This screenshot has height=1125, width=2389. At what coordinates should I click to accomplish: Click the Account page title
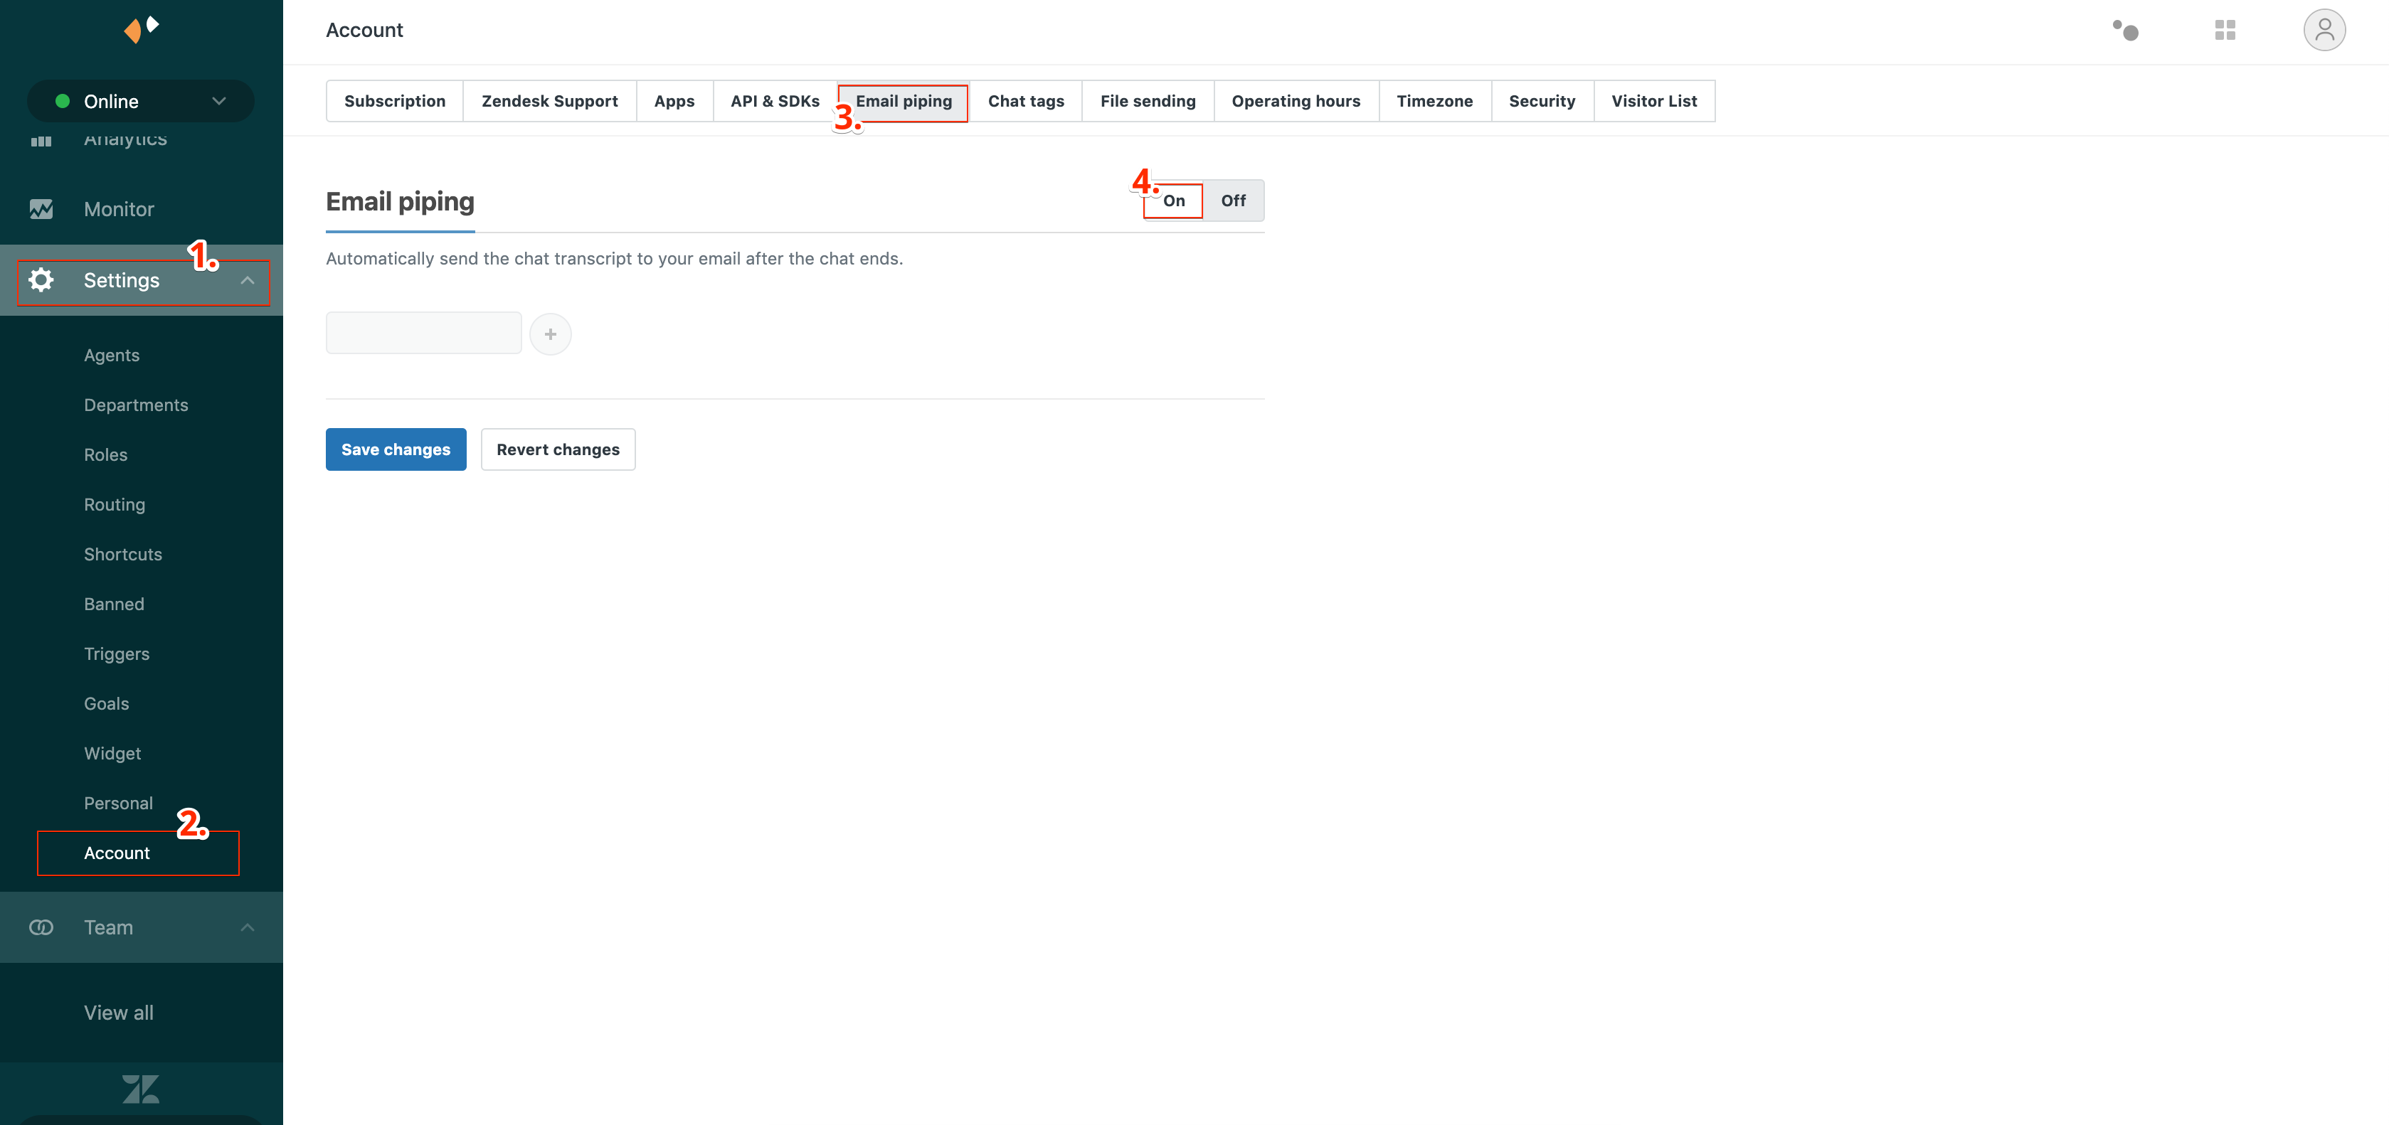point(364,31)
